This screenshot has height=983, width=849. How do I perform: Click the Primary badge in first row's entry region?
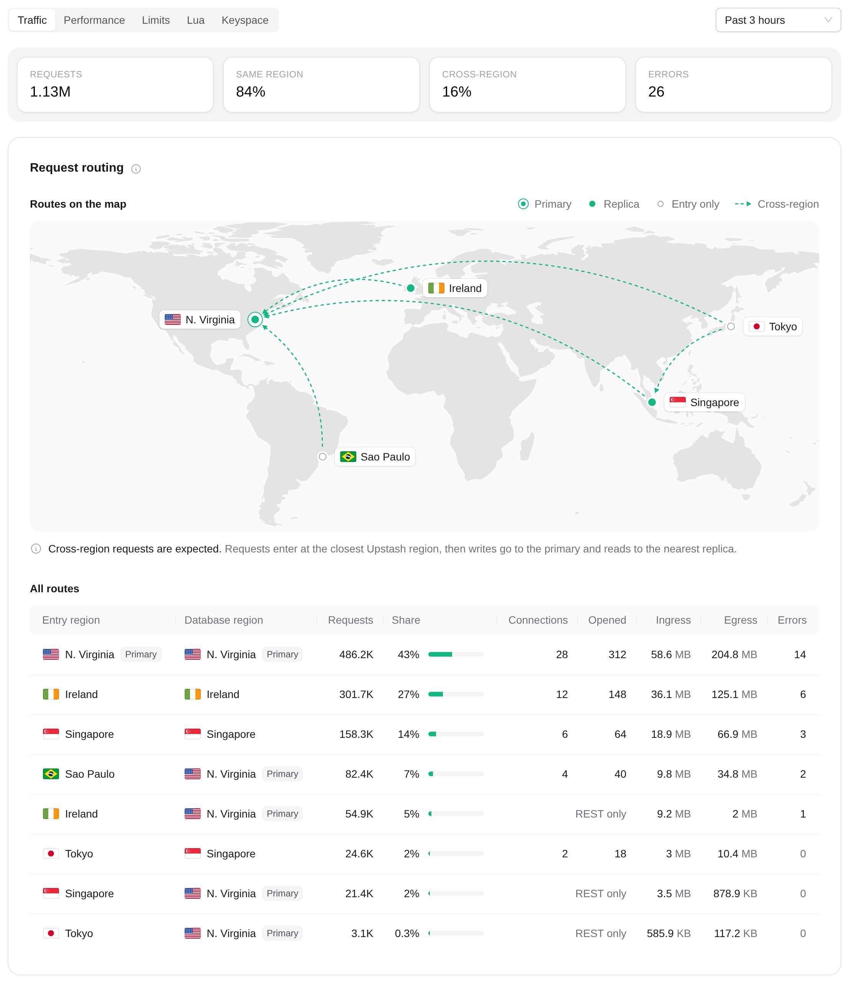[x=141, y=654]
